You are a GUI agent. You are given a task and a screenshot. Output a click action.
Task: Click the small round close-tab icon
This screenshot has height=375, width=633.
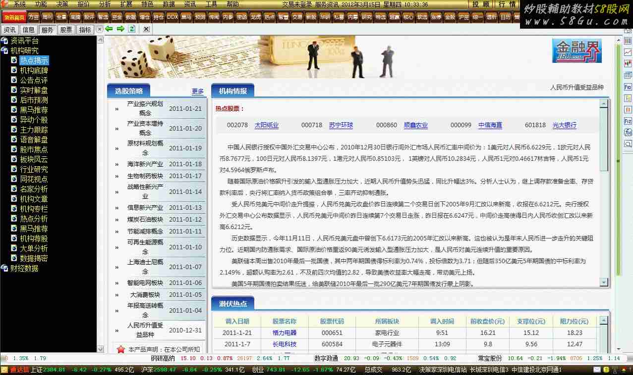tap(100, 29)
